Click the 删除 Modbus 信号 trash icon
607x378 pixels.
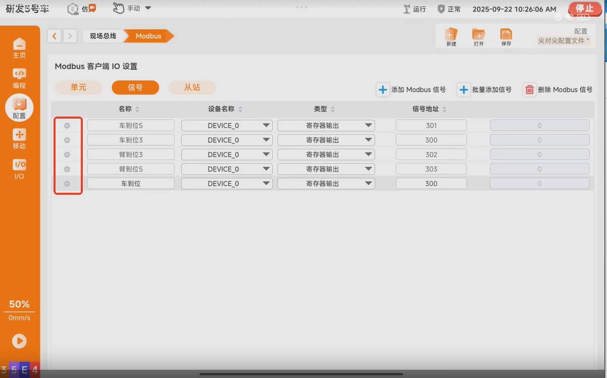coord(529,90)
